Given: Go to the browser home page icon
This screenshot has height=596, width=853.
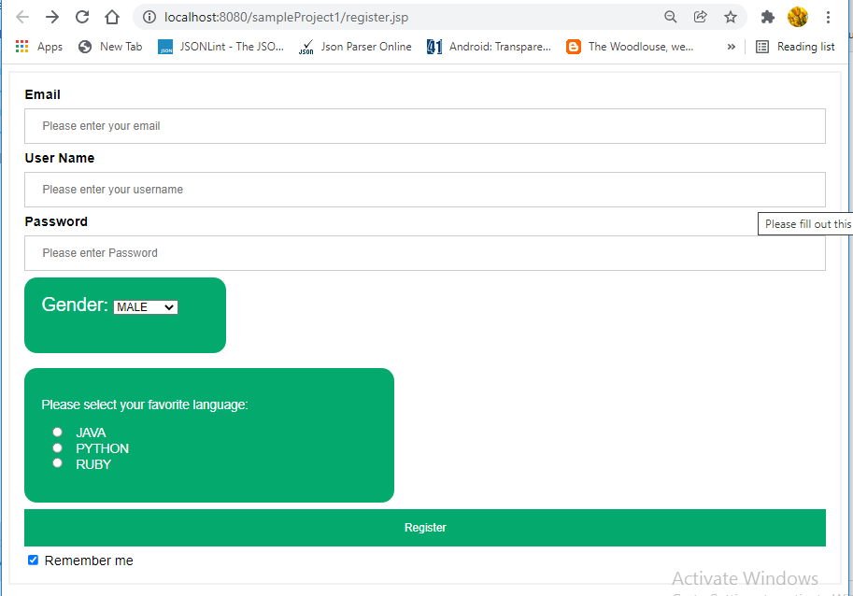Looking at the screenshot, I should [112, 17].
